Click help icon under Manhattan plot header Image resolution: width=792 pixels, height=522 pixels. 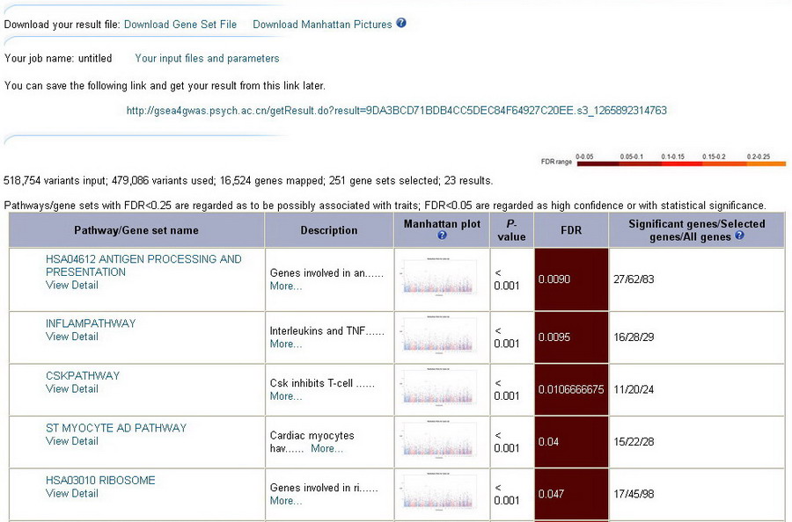click(442, 236)
